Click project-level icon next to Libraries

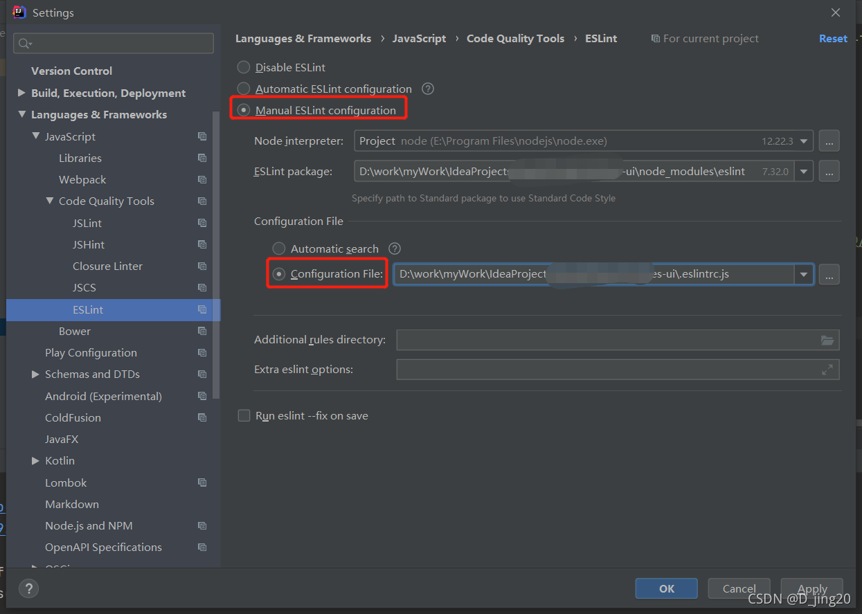[202, 158]
